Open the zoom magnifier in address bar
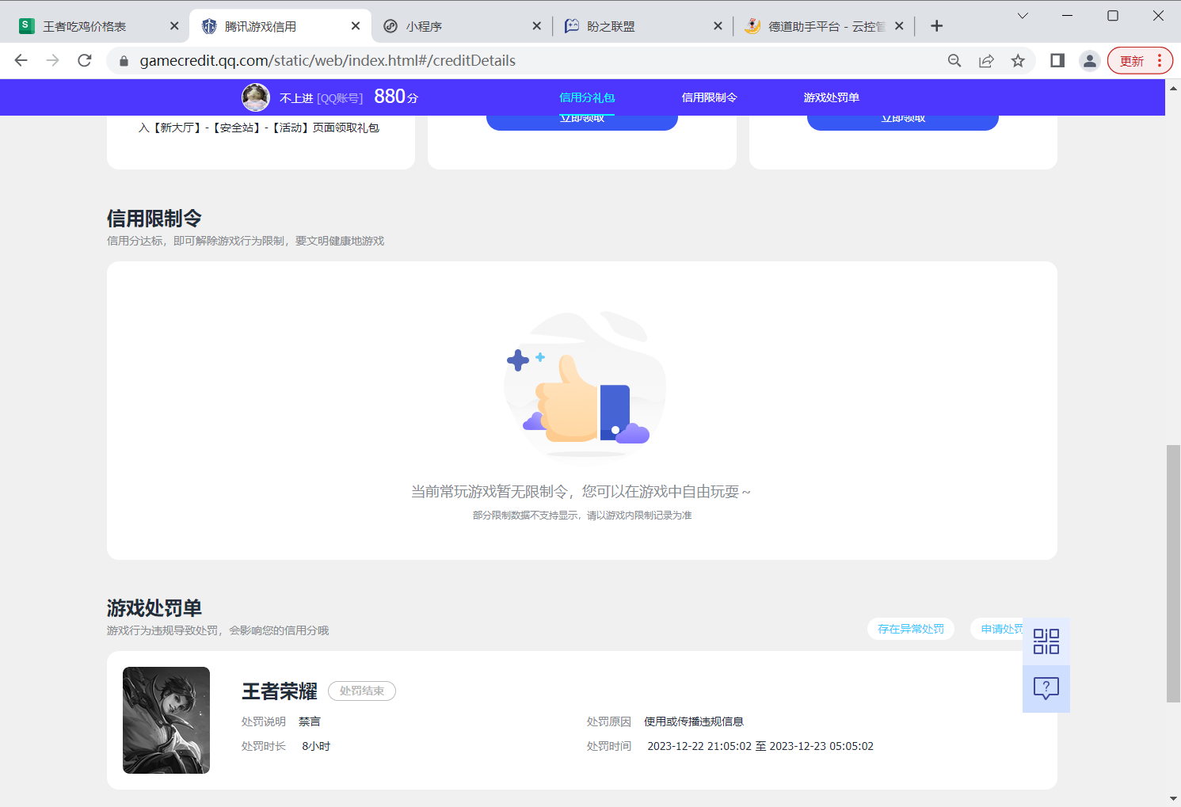 click(x=954, y=61)
